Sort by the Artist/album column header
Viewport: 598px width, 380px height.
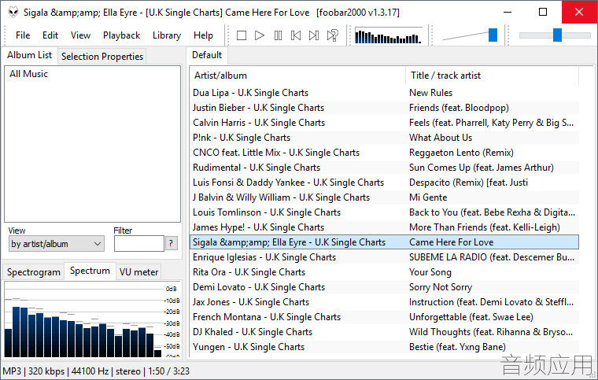297,76
